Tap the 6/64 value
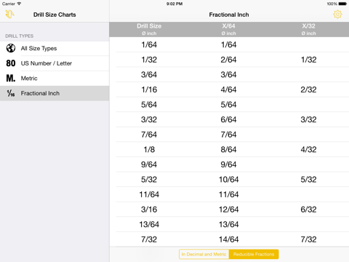This screenshot has height=262, width=349. [228, 119]
